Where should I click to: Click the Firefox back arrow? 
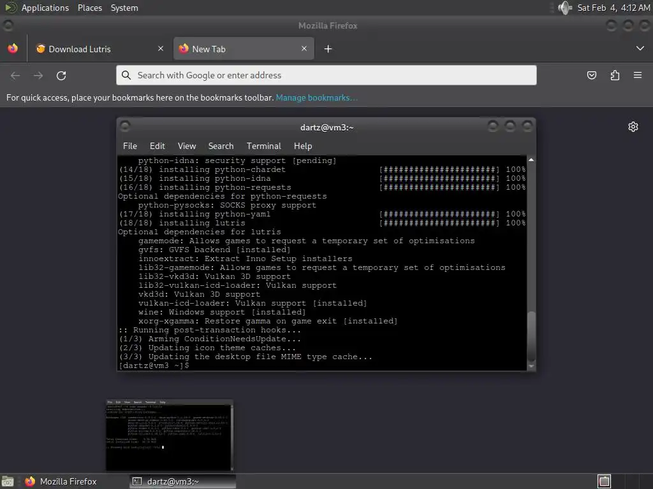tap(15, 75)
